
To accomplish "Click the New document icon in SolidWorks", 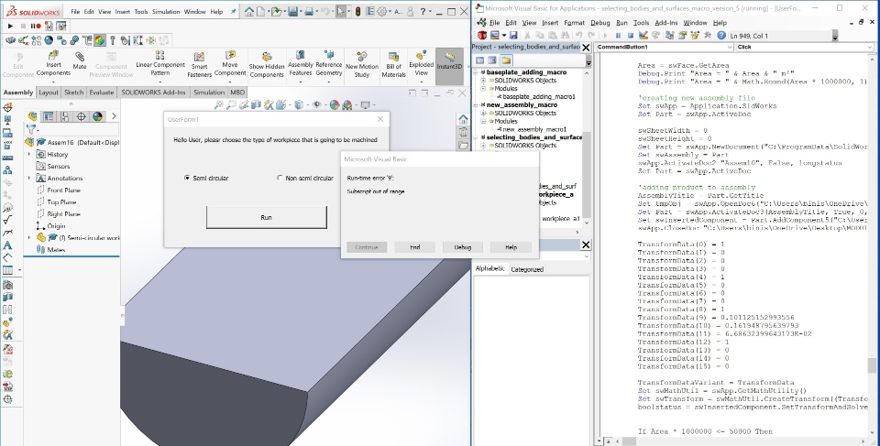I will pyautogui.click(x=261, y=11).
